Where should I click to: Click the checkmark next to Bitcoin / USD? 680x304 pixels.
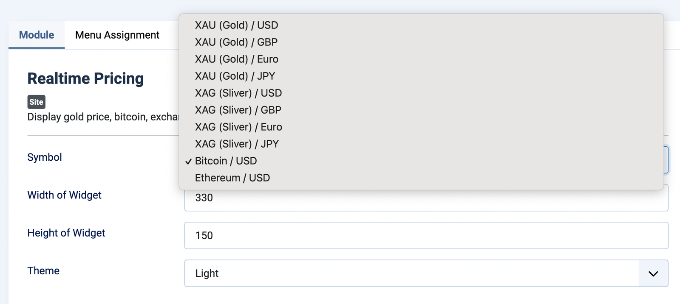[x=188, y=161]
